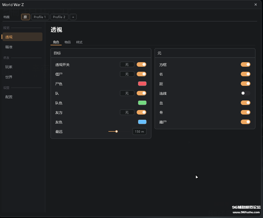Disable the 名 toggle

245,74
